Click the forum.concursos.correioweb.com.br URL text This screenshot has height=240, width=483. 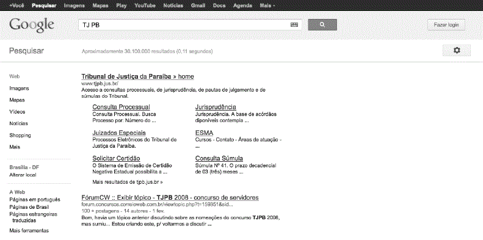click(157, 205)
